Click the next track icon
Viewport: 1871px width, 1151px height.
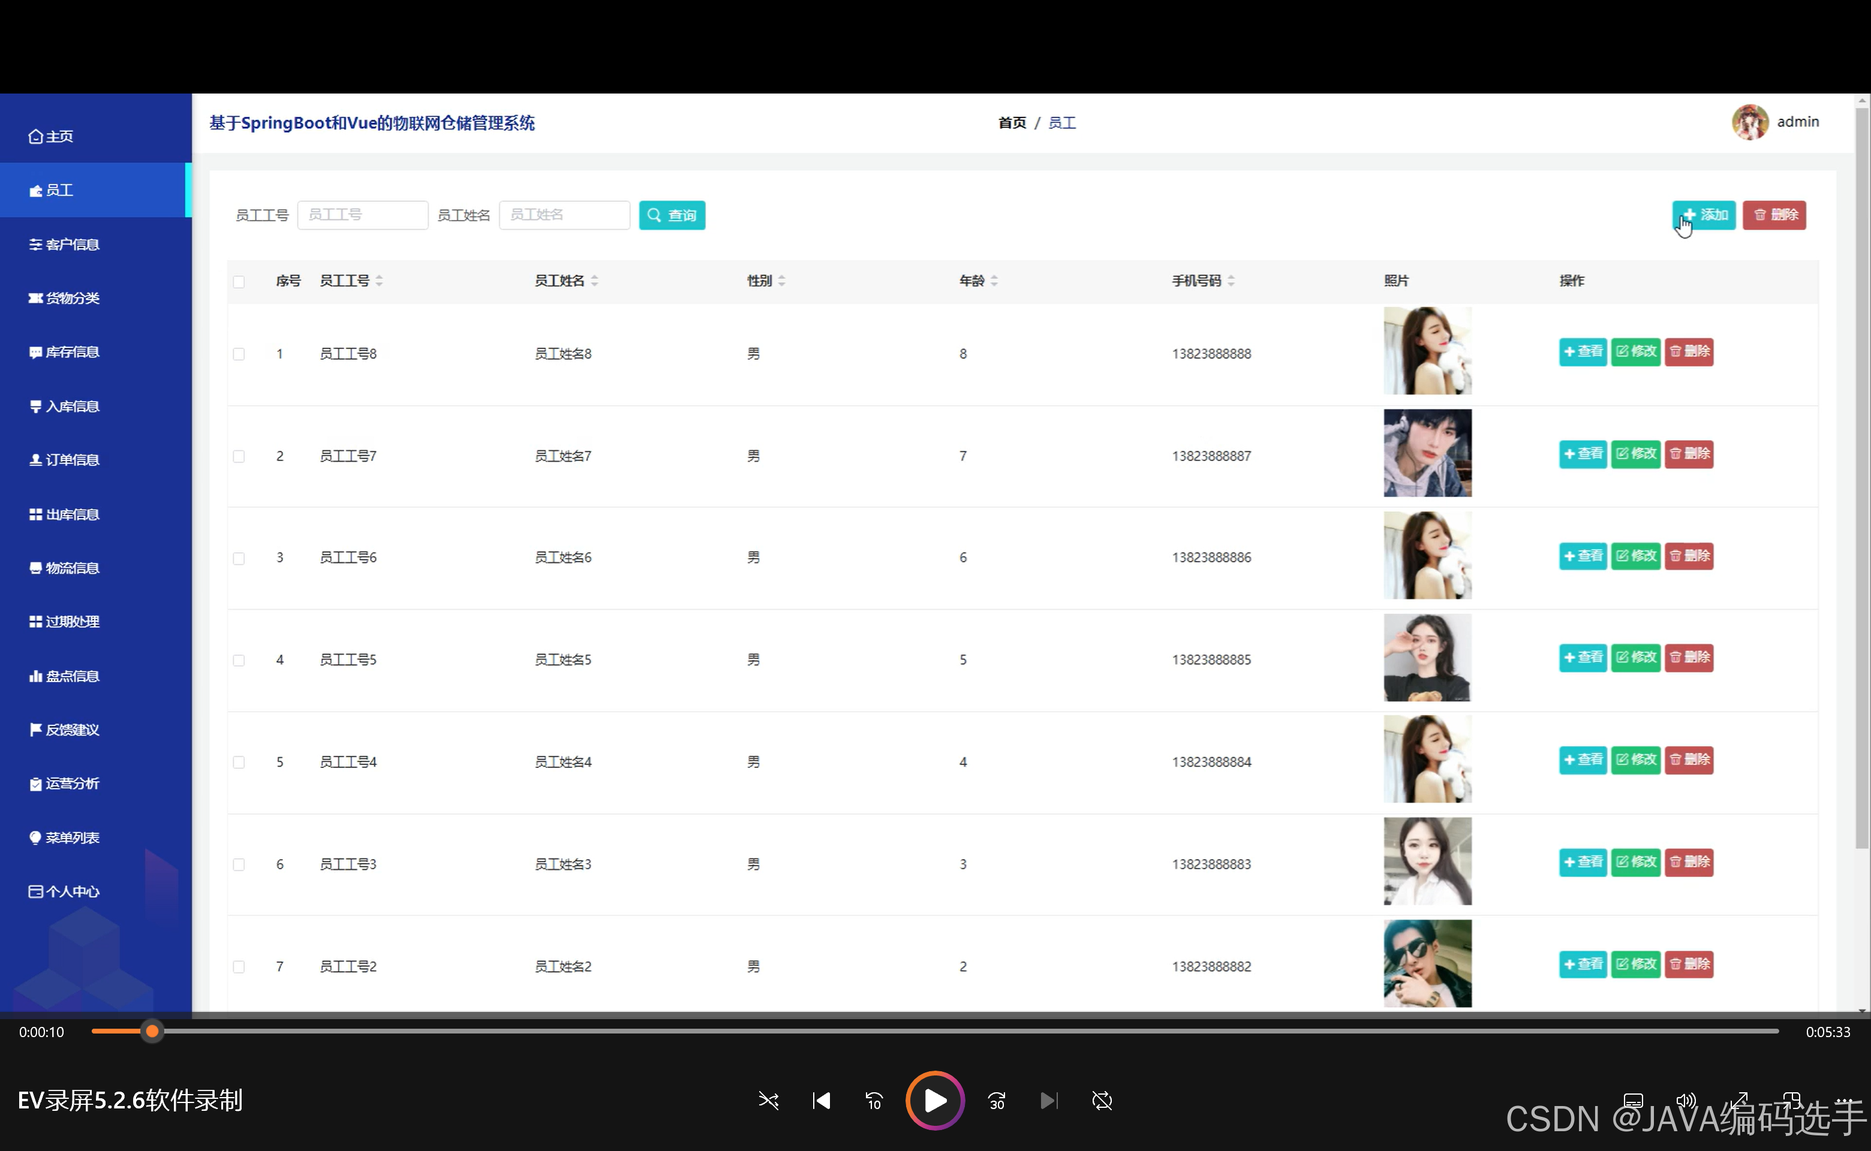[1049, 1101]
